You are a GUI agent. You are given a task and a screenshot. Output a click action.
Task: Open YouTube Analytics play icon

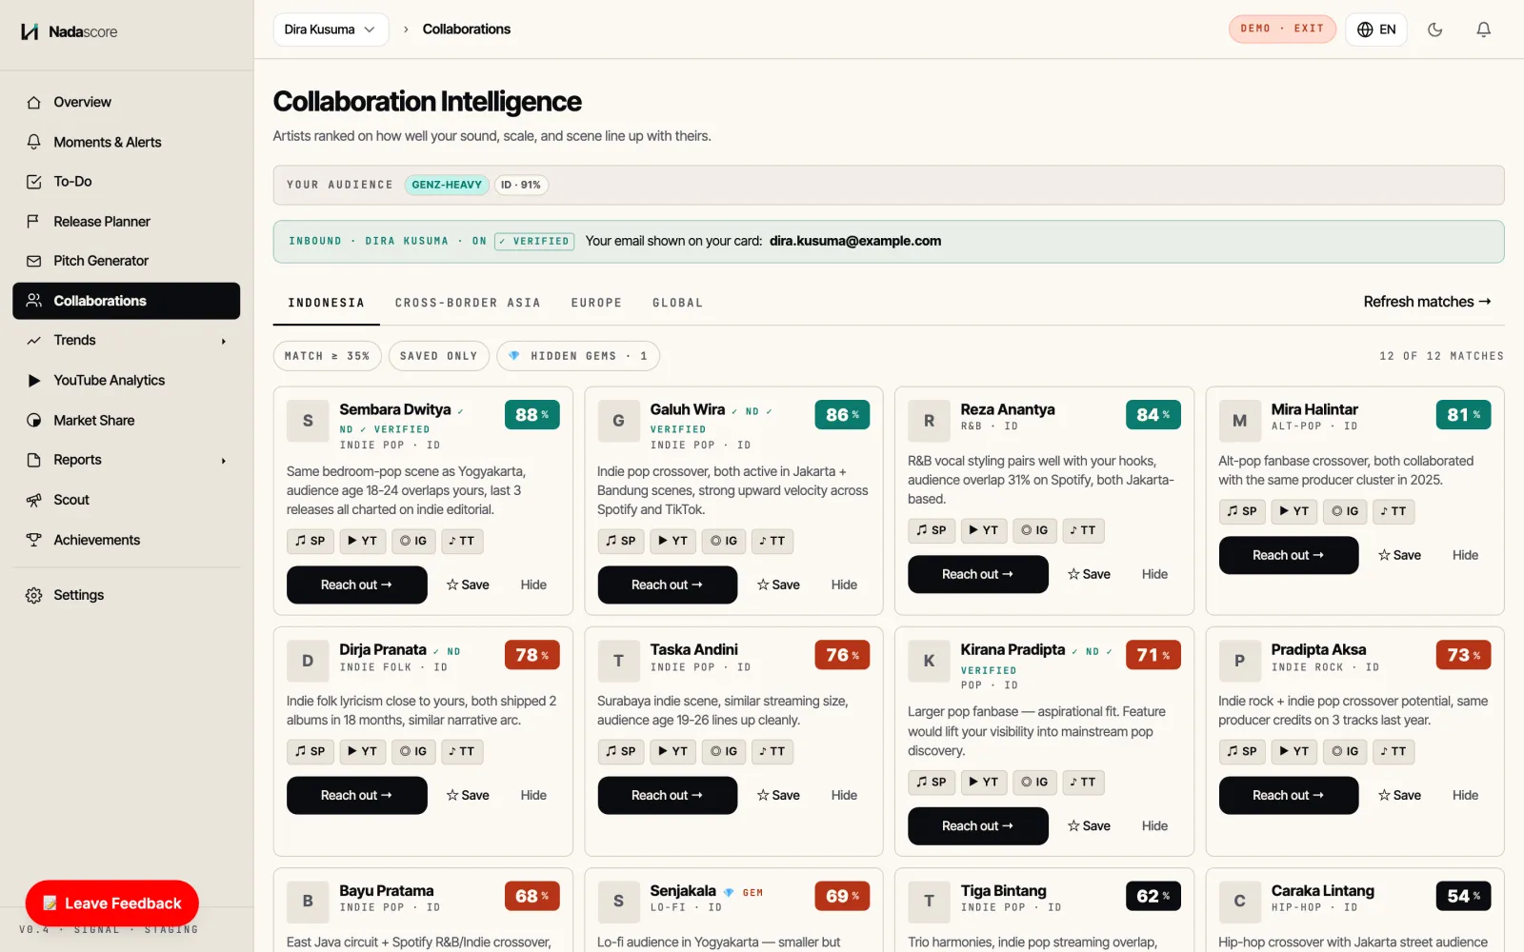[x=34, y=380]
